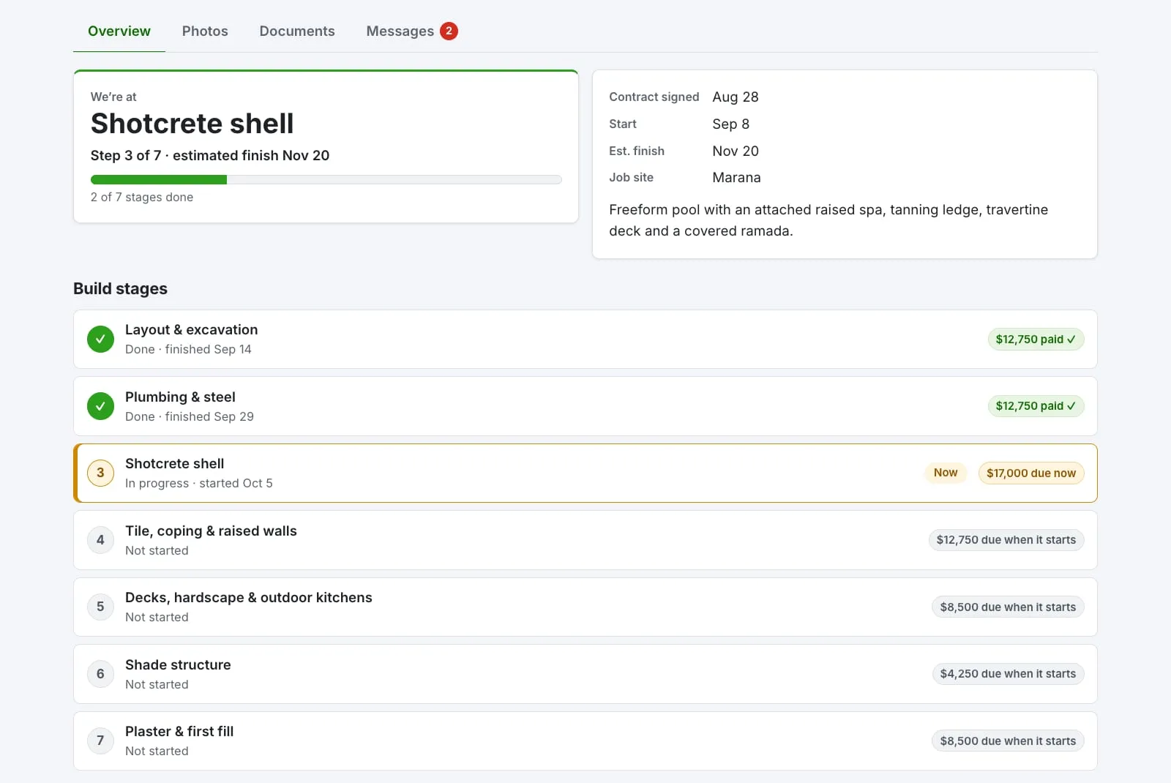Screen dimensions: 1171x783
Task: Click the step 7 circle beside Plaster & first fill
Action: click(100, 741)
